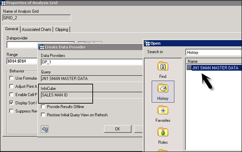Enable the Enable Cell Protection checkbox
The height and width of the screenshot is (152, 242).
(11, 94)
